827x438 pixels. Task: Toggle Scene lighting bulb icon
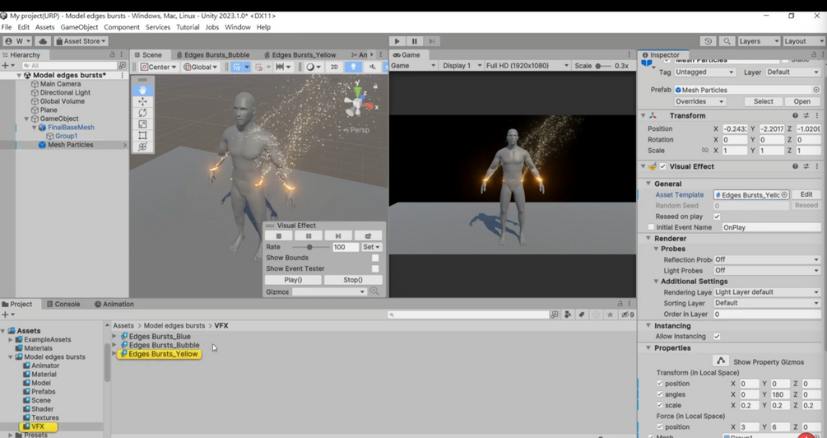353,67
